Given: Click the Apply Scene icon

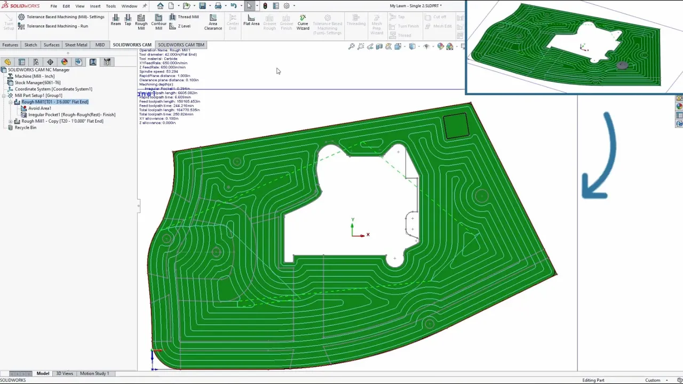Looking at the screenshot, I should click(450, 47).
